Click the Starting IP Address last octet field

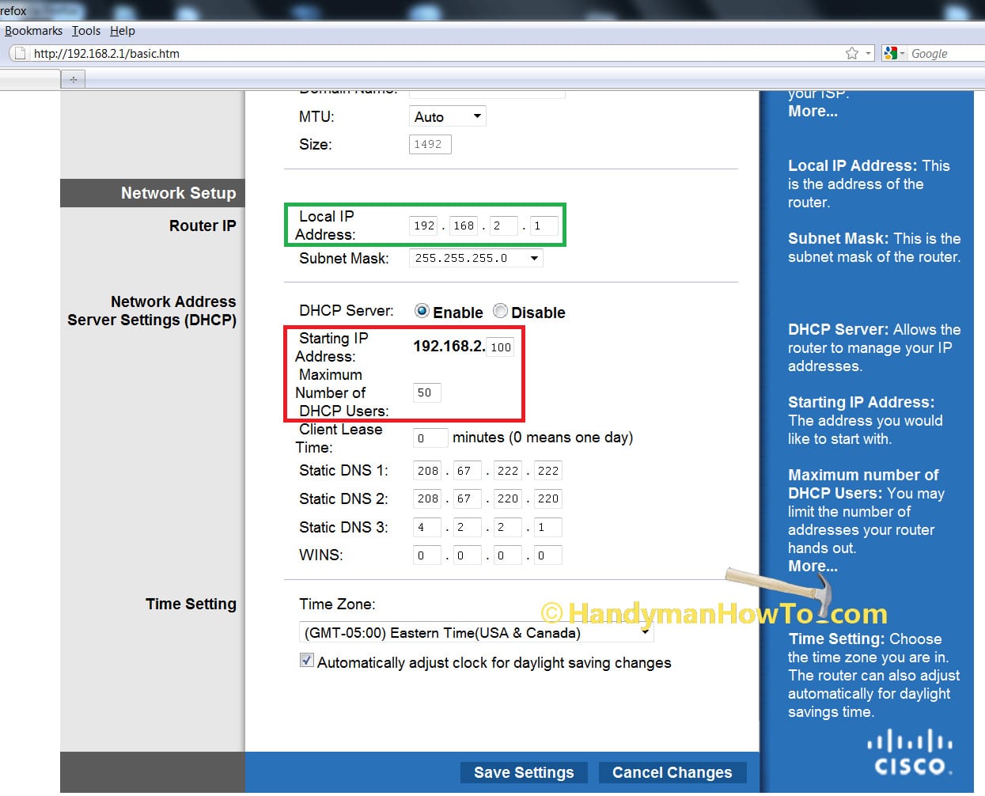(x=500, y=347)
